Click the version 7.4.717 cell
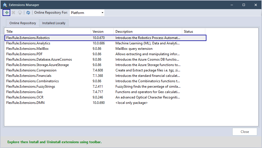 pos(98,92)
